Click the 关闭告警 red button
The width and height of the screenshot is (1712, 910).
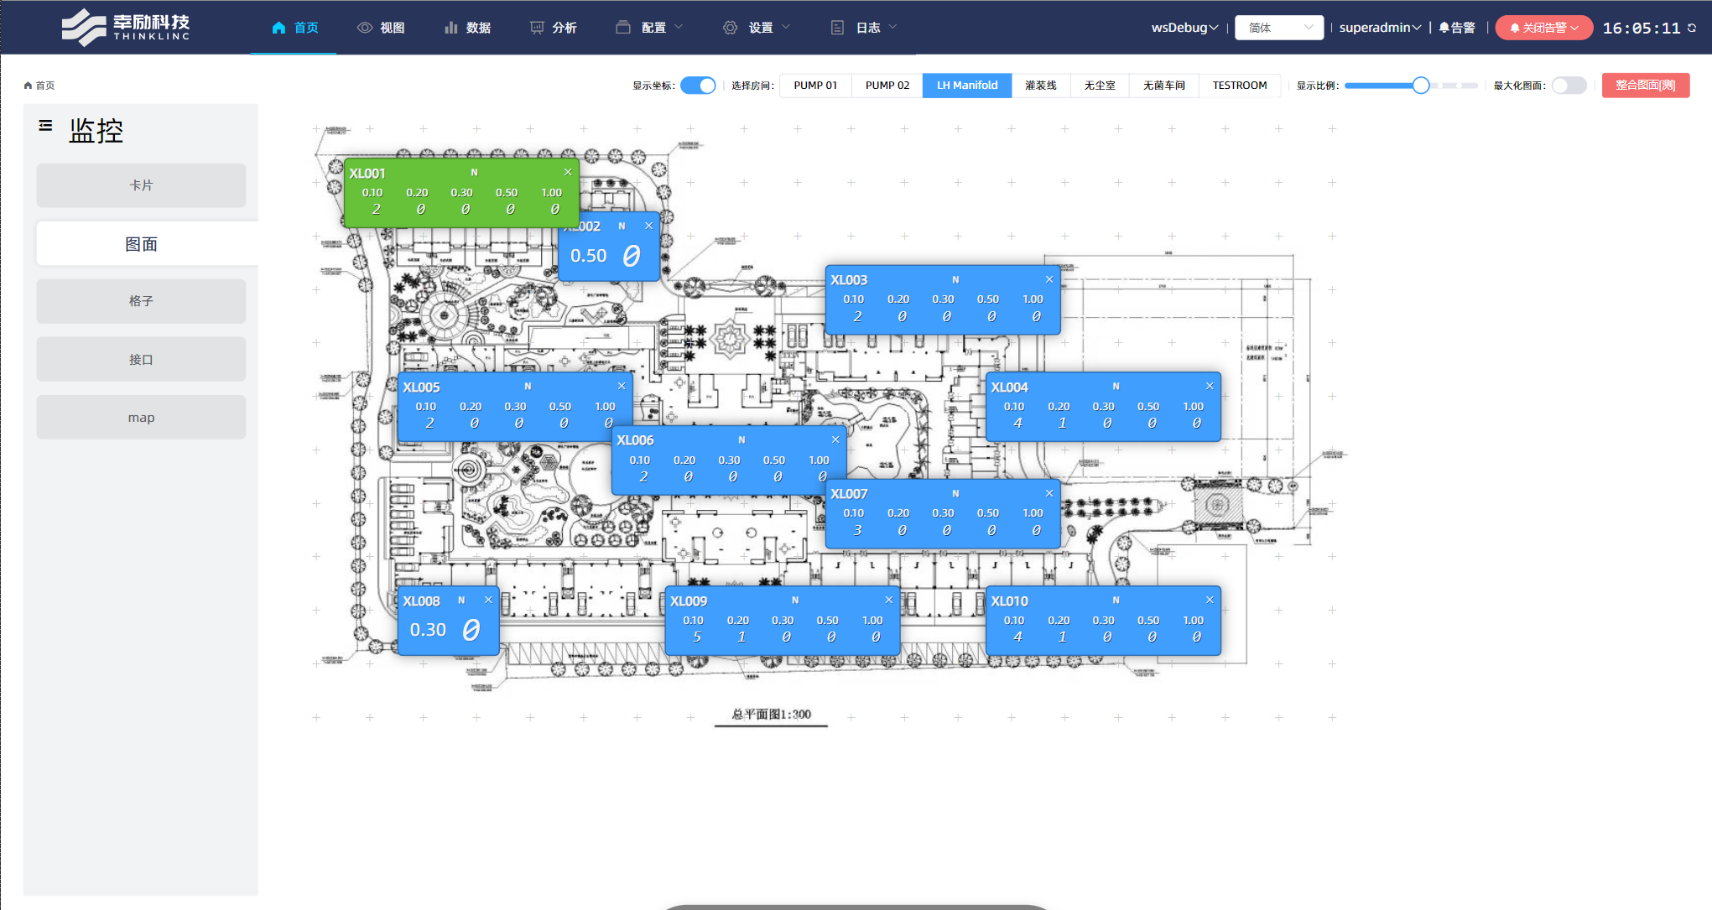[1543, 28]
